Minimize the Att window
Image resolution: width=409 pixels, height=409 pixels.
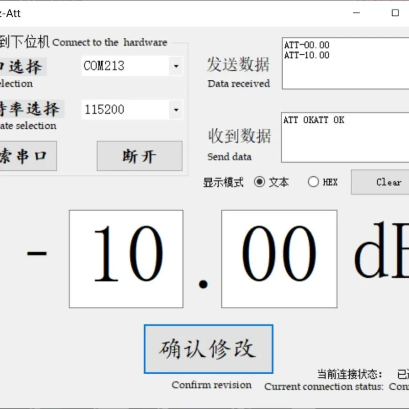coord(356,13)
